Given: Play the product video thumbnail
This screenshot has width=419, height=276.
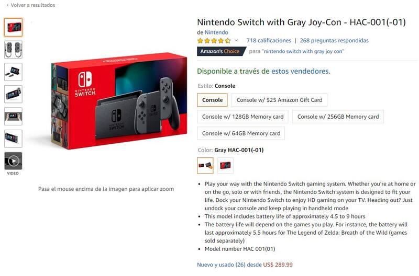Looking at the screenshot, I should [x=13, y=161].
